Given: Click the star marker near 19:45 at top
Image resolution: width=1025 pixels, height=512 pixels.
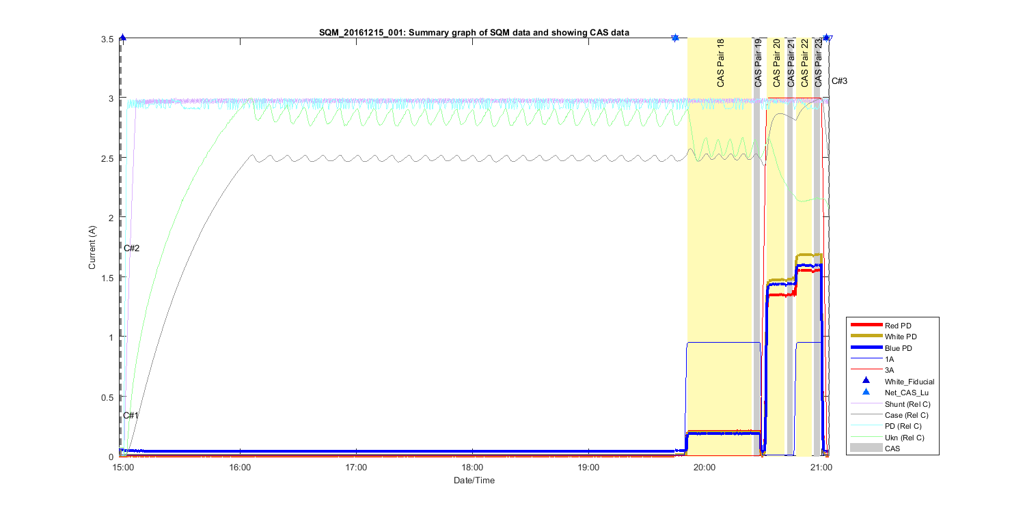Looking at the screenshot, I should tap(675, 38).
